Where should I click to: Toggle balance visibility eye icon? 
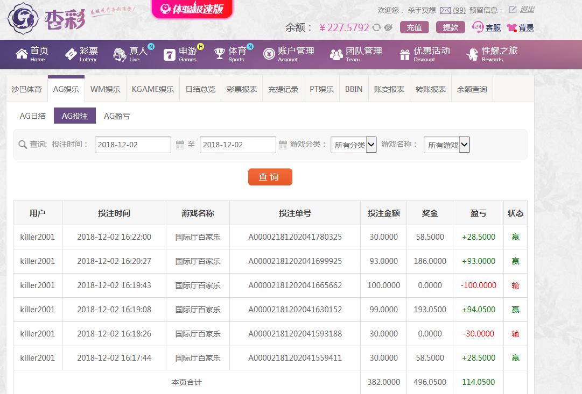click(x=388, y=27)
